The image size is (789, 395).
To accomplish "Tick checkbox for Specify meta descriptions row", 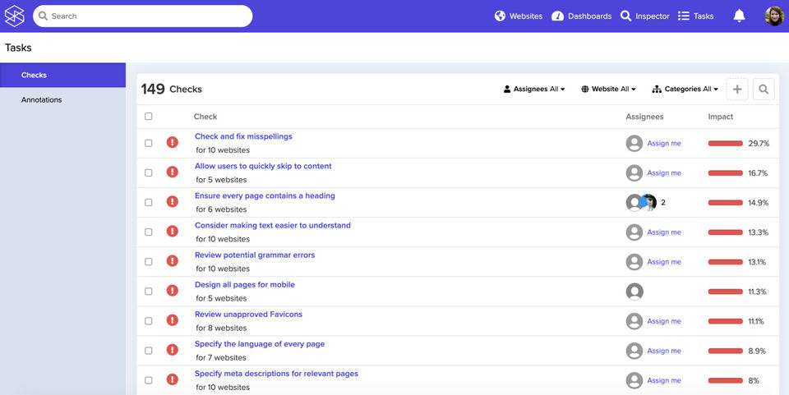I will click(x=149, y=380).
